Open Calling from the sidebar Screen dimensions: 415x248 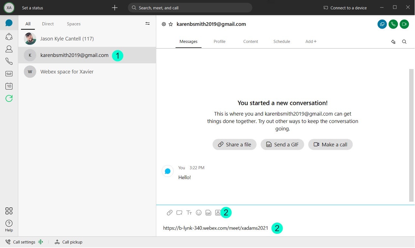pos(9,61)
